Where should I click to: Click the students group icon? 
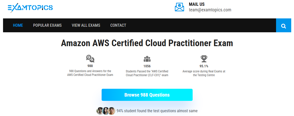coord(147,59)
